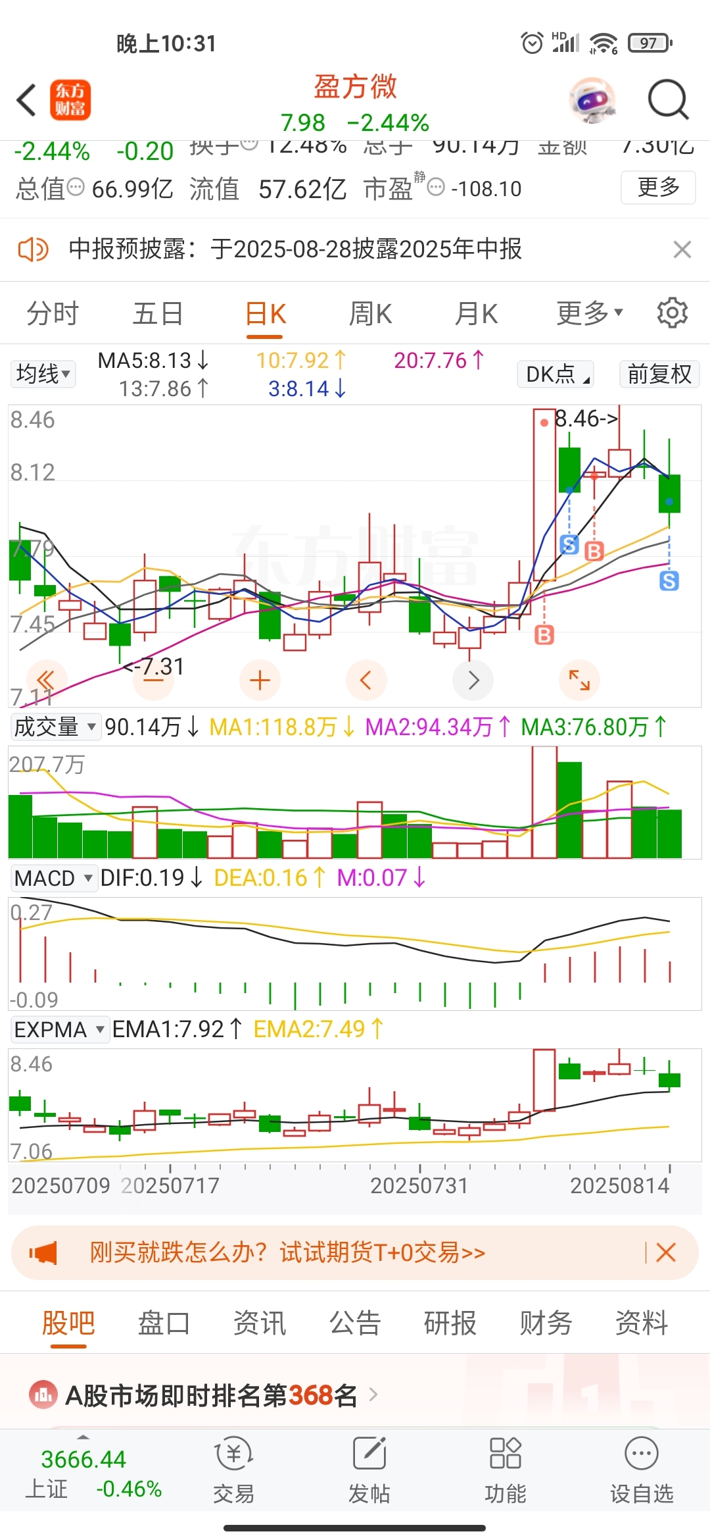Image resolution: width=710 pixels, height=1540 pixels.
Task: Tap the 更多 stats button
Action: 658,187
